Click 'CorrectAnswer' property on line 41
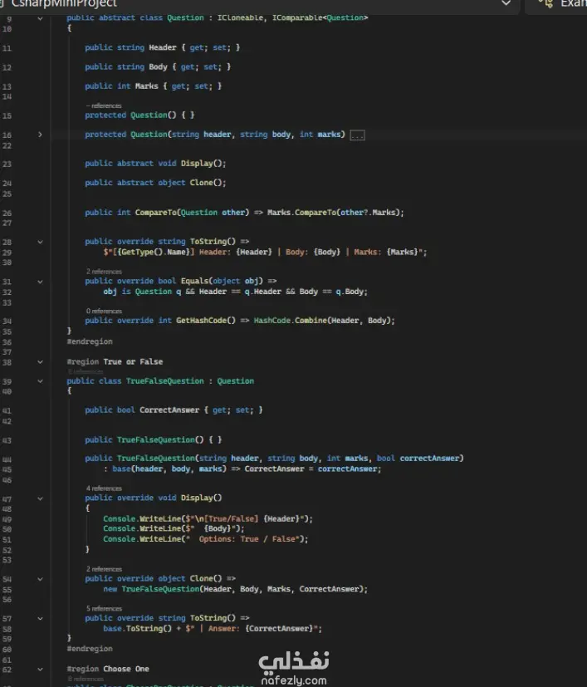The height and width of the screenshot is (687, 587). click(x=169, y=410)
